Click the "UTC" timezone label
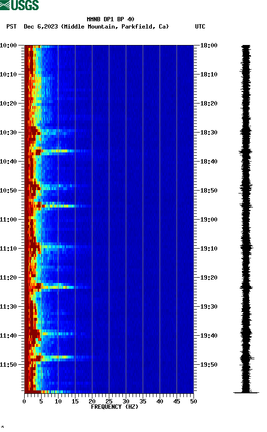Image resolution: width=267 pixels, height=432 pixels. coord(200,27)
